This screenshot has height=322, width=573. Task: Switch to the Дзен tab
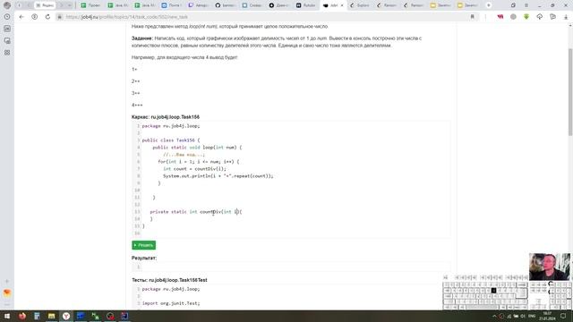(x=279, y=5)
